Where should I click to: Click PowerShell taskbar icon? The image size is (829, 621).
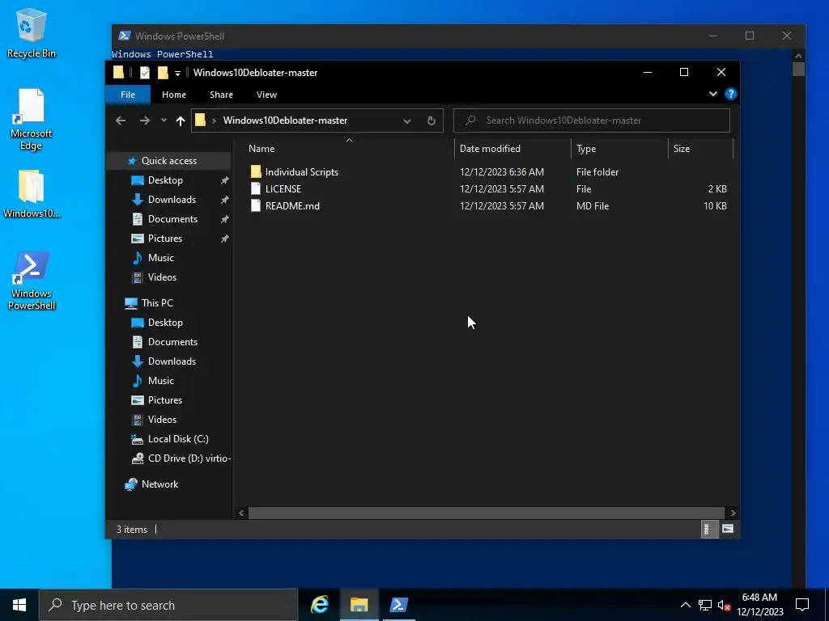point(398,605)
